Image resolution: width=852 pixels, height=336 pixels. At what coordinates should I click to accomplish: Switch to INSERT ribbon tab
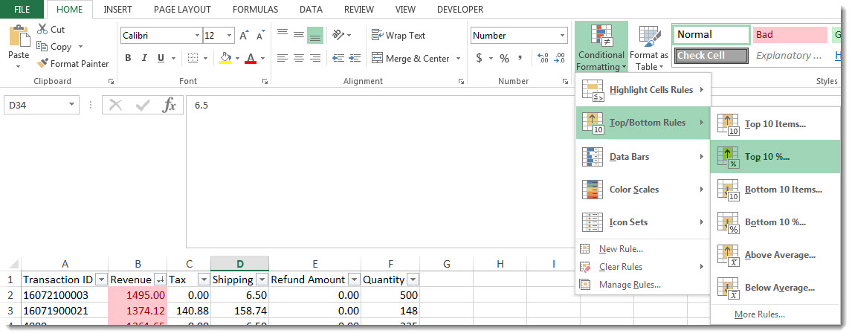pos(118,9)
